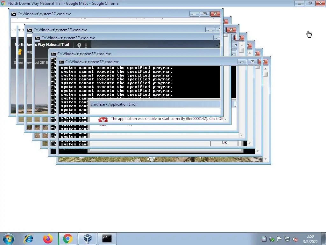Viewport: 326px width, 245px height.
Task: Click the leftmost system tray icon
Action: click(264, 239)
